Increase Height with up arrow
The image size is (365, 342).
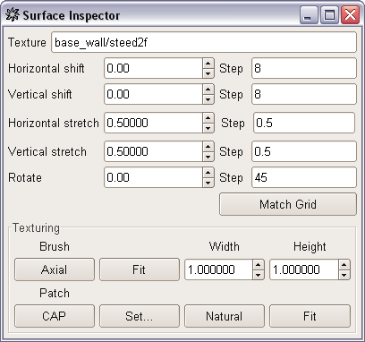[x=344, y=264]
